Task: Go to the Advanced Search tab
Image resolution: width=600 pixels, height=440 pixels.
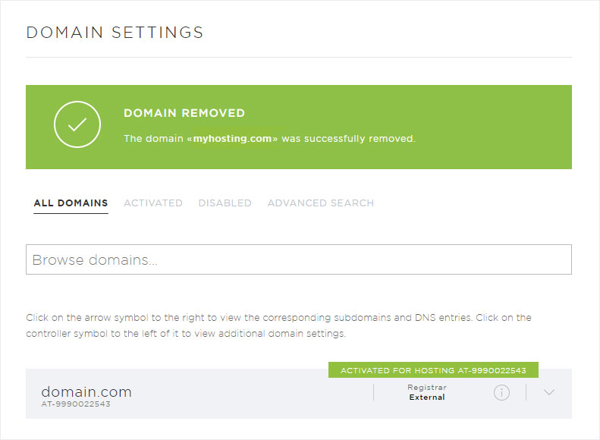Action: point(321,203)
